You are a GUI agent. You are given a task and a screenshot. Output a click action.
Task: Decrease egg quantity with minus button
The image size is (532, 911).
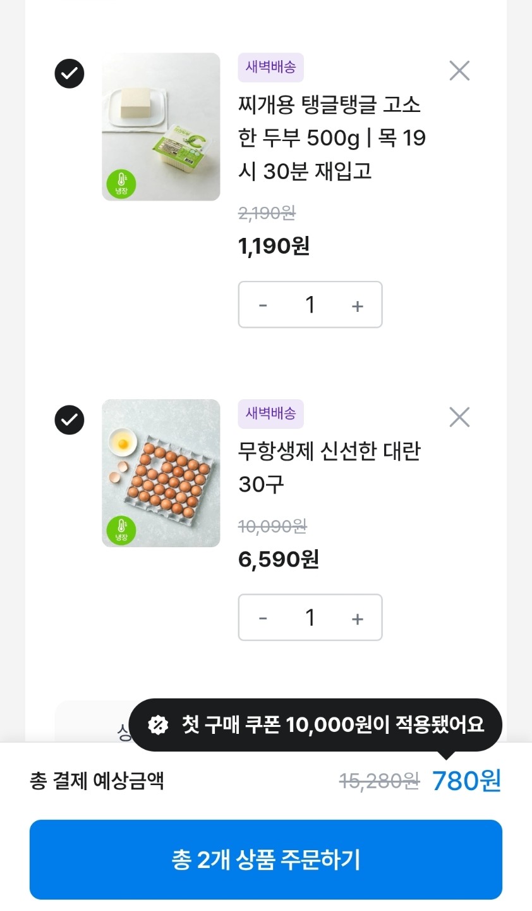coord(263,617)
